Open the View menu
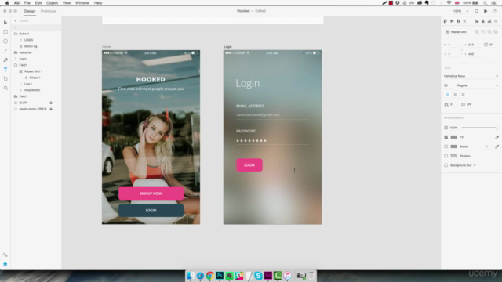 66,3
